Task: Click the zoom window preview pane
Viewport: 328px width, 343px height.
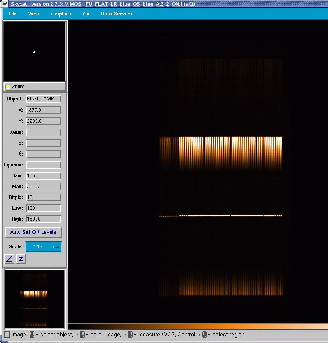Action: pos(35,51)
